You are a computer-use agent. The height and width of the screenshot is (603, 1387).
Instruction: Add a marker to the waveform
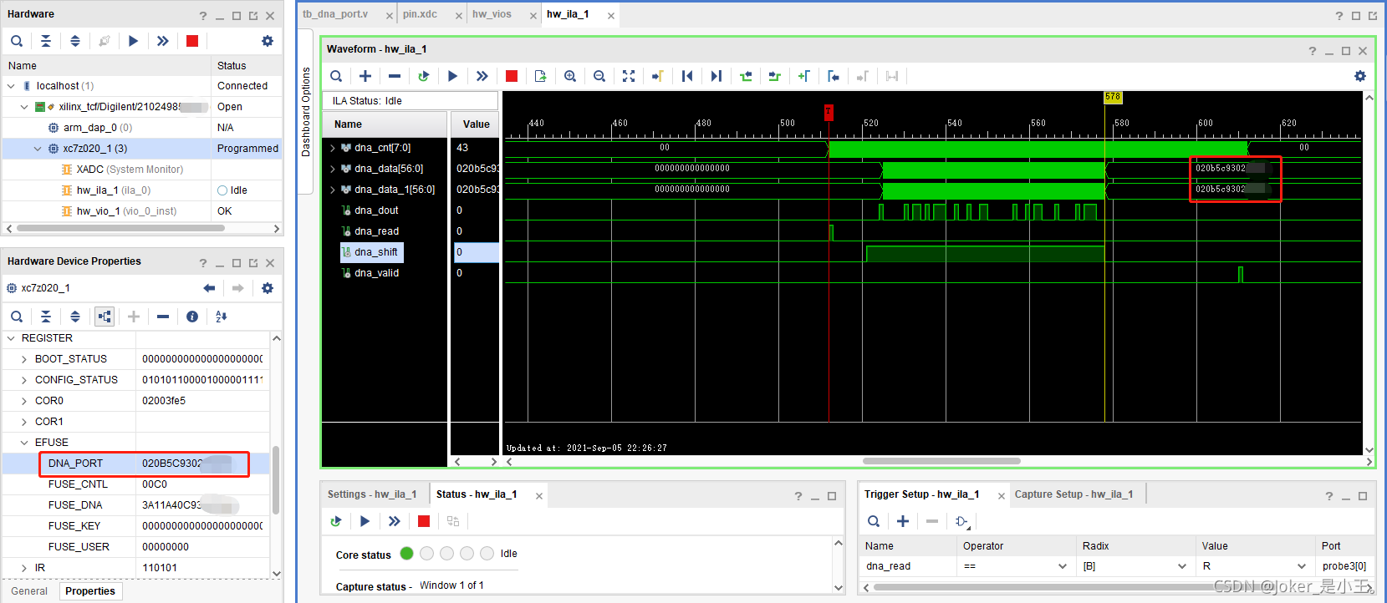(x=804, y=76)
